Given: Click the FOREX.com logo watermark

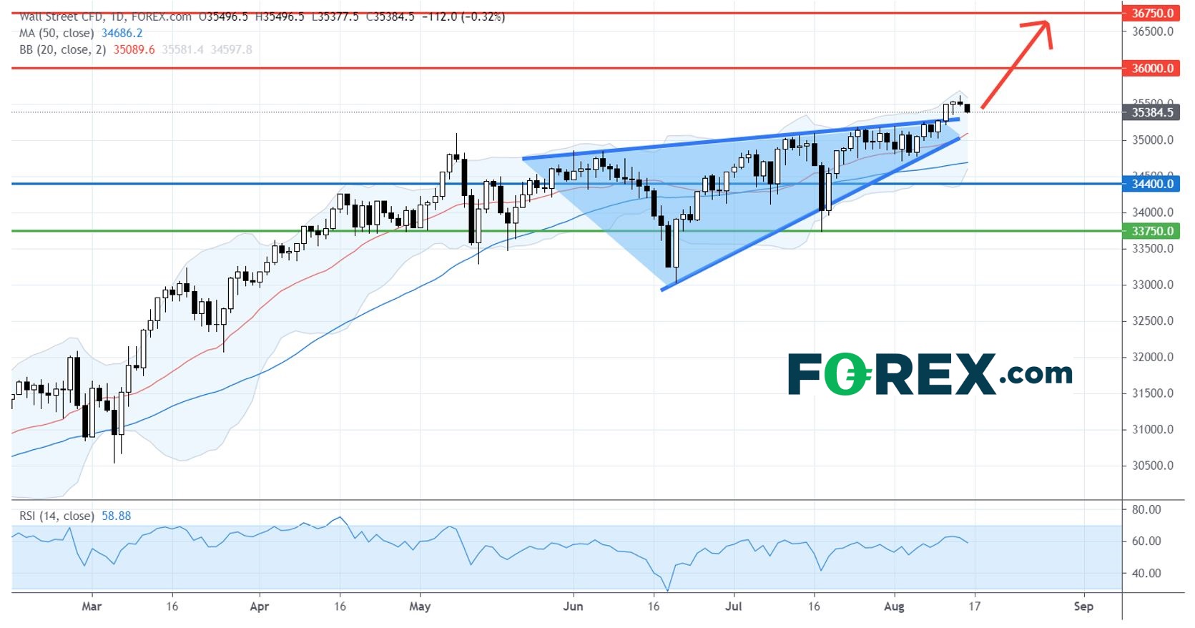Looking at the screenshot, I should 930,373.
